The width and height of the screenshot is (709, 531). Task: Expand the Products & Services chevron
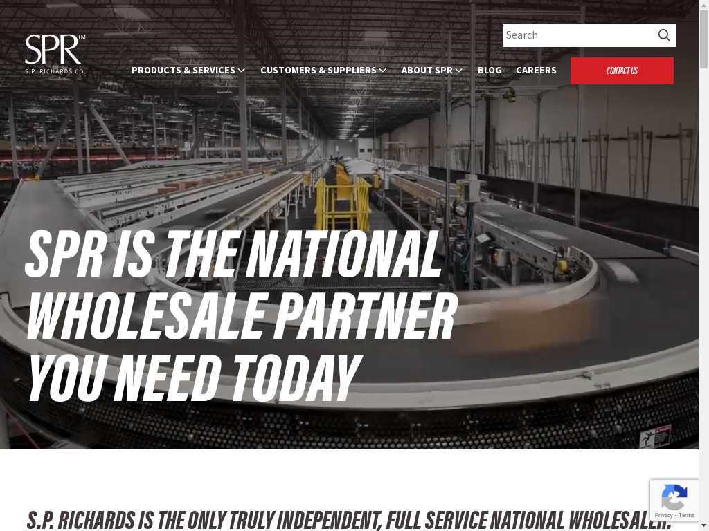point(242,71)
